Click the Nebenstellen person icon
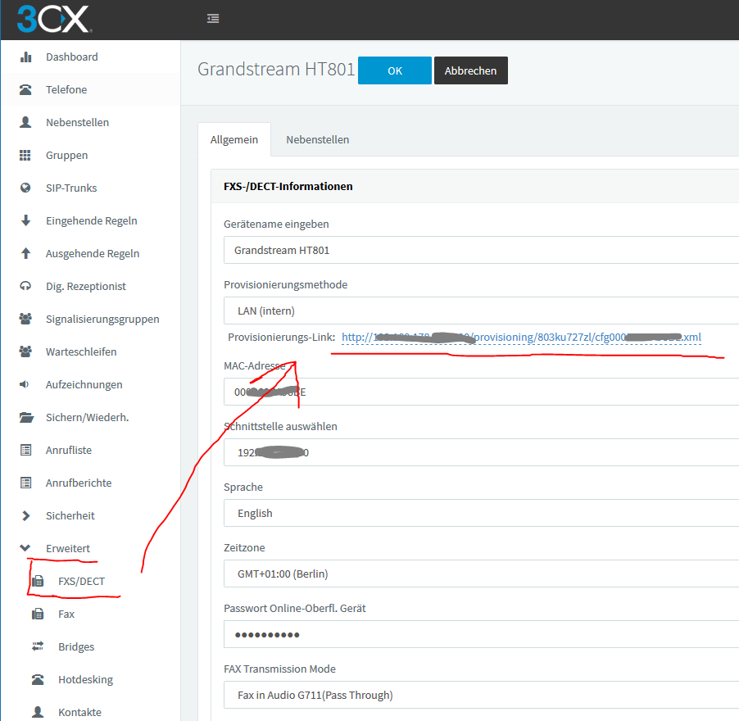The width and height of the screenshot is (739, 721). tap(26, 123)
